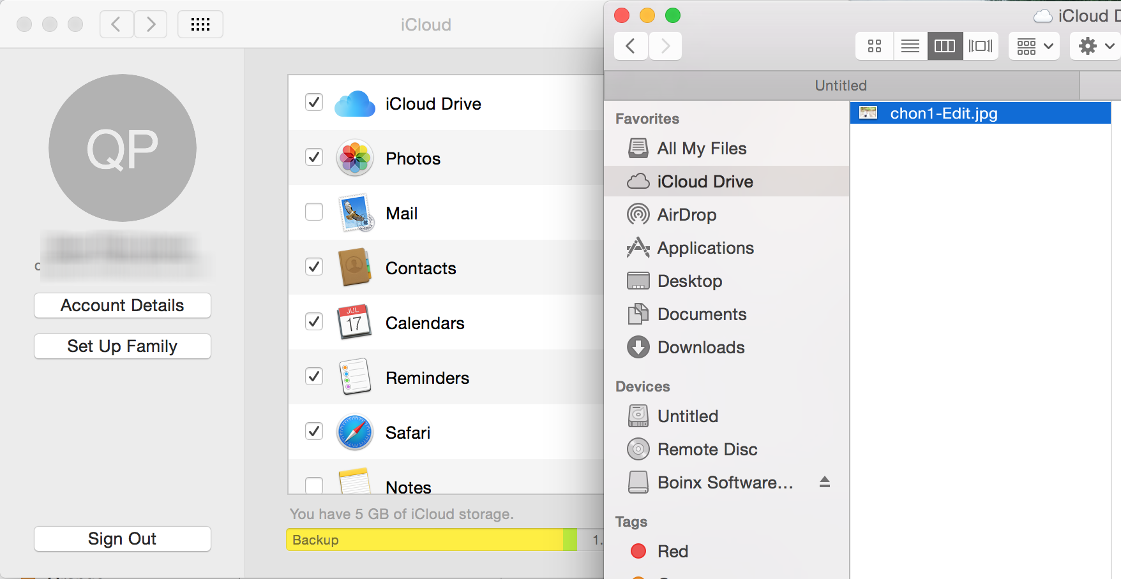Show all preferences with grid button
The width and height of the screenshot is (1121, 579).
[x=200, y=24]
